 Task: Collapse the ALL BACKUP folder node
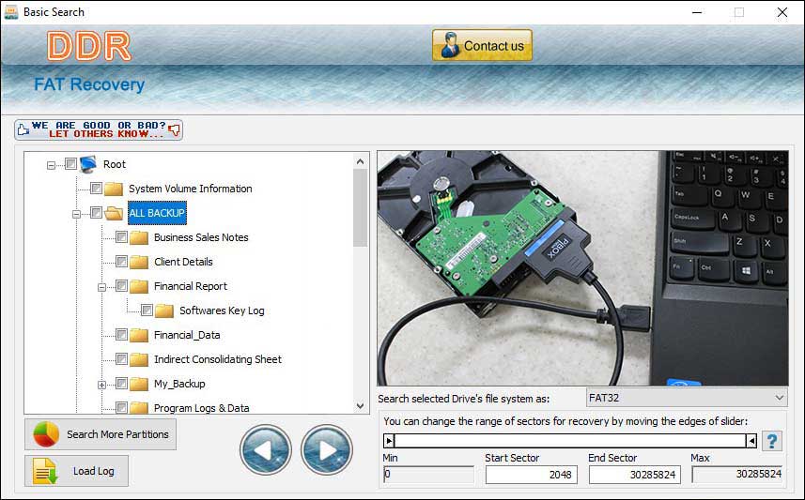[76, 215]
